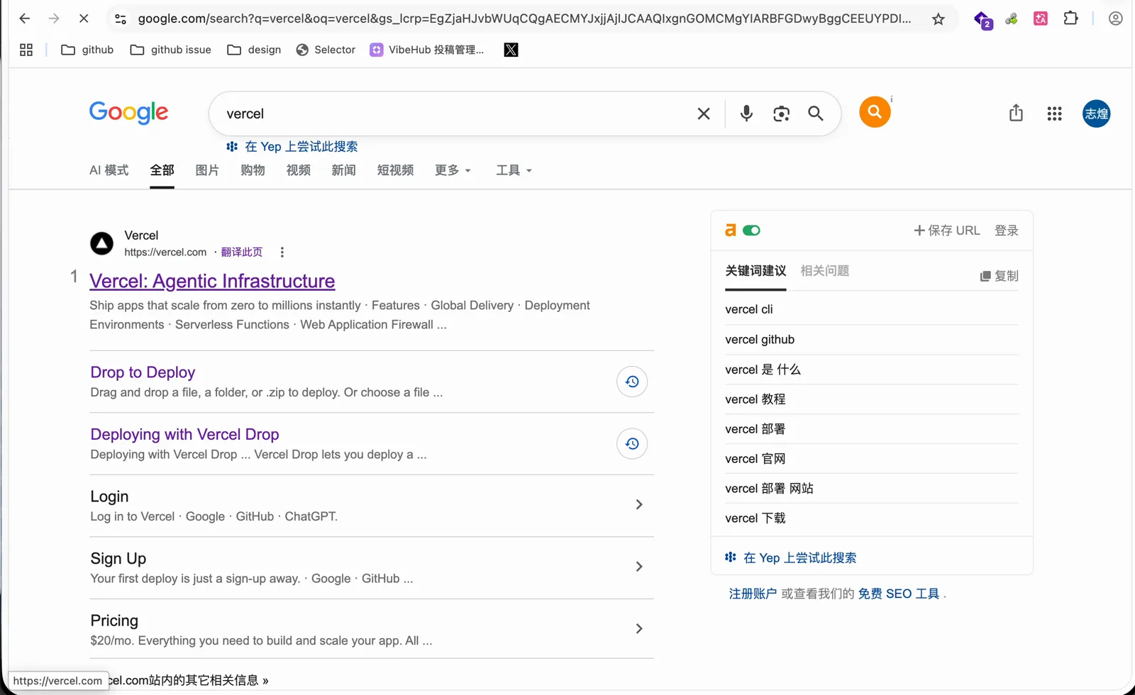Open the design bookmark folder
The height and width of the screenshot is (695, 1135).
tap(254, 50)
